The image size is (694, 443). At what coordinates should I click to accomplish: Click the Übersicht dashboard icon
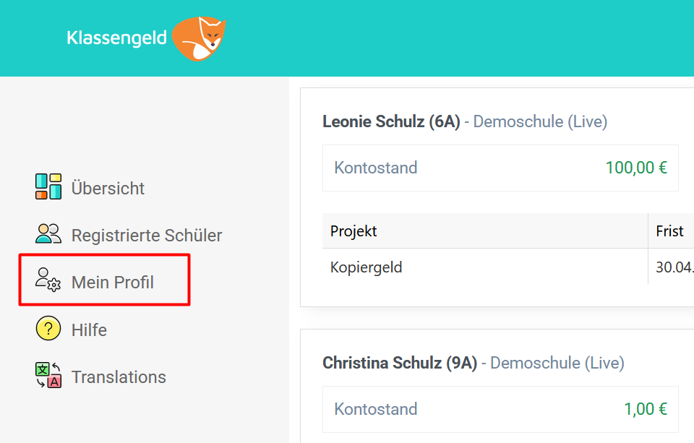tap(48, 187)
